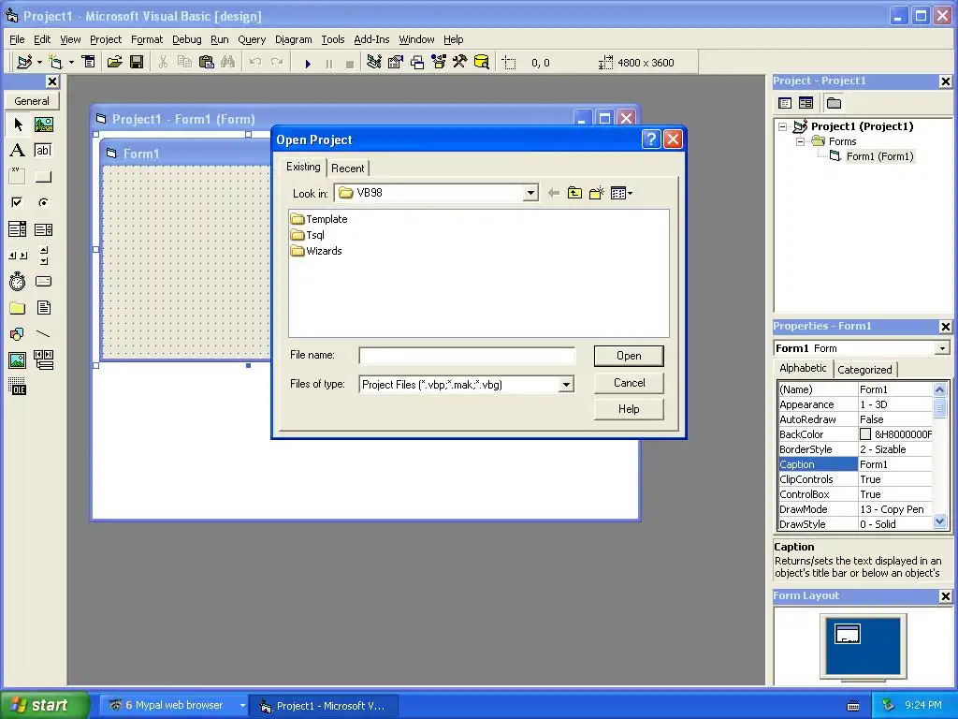Select the PictureBox tool in toolbox
958x719 pixels.
click(43, 125)
